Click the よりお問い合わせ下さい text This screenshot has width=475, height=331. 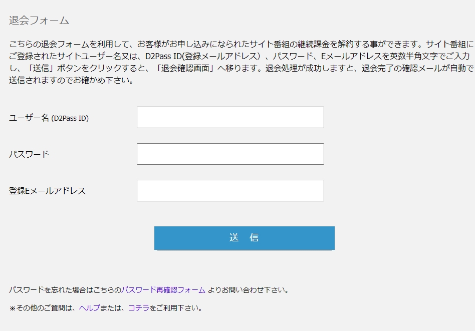[249, 290]
